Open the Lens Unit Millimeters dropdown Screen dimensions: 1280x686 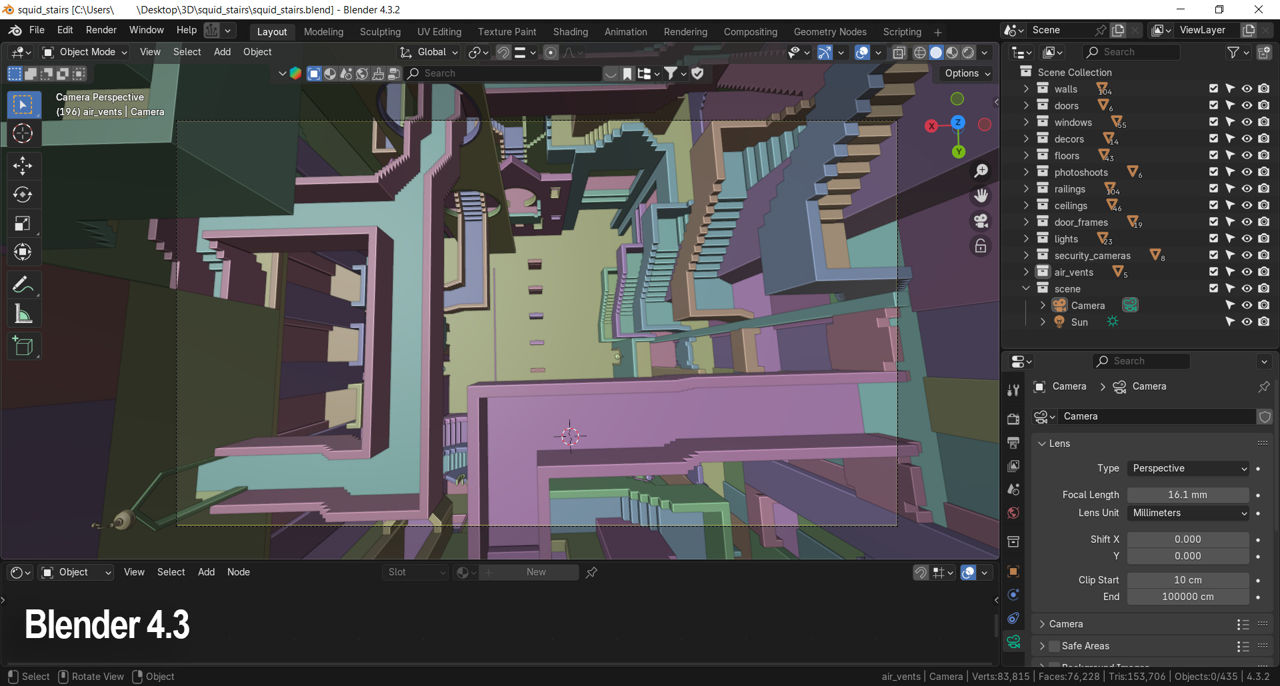(1188, 513)
